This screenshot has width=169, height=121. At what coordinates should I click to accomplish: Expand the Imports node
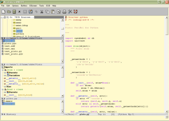(x=3, y=67)
